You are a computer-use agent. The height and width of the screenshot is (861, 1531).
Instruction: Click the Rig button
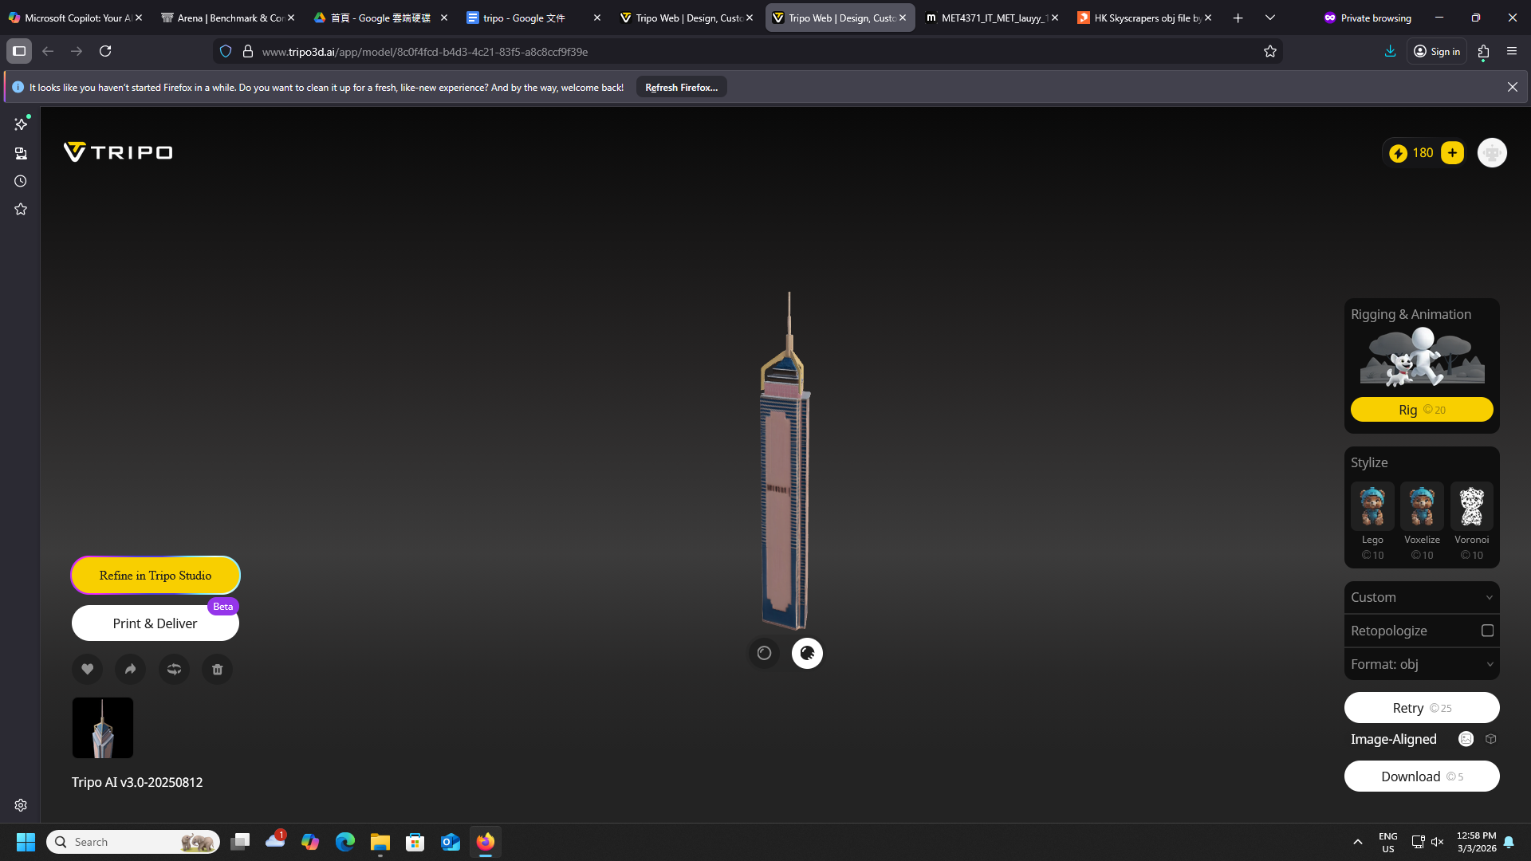[1422, 410]
